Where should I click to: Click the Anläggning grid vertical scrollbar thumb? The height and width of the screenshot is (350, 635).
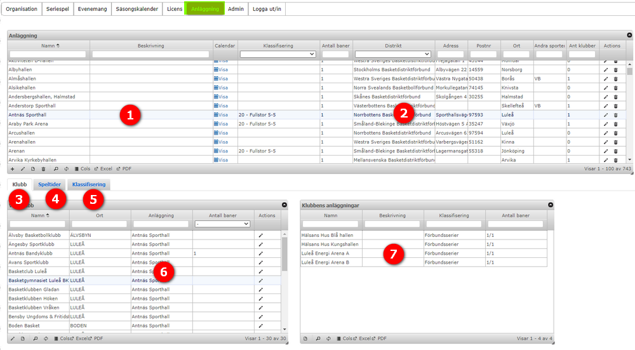(629, 72)
